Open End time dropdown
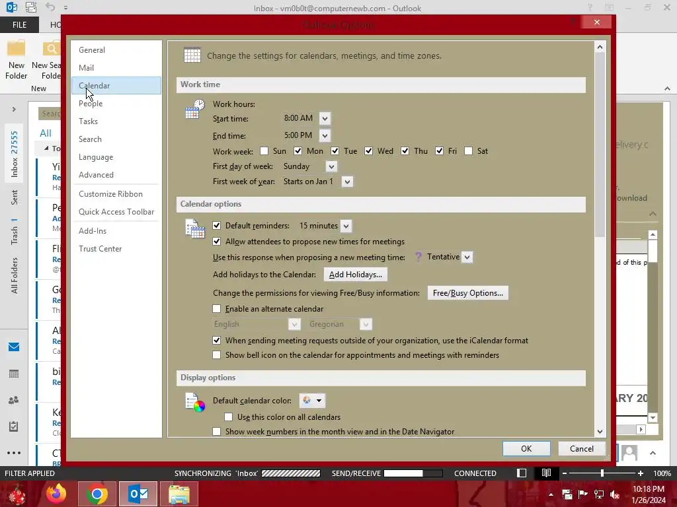This screenshot has height=507, width=677. (325, 136)
